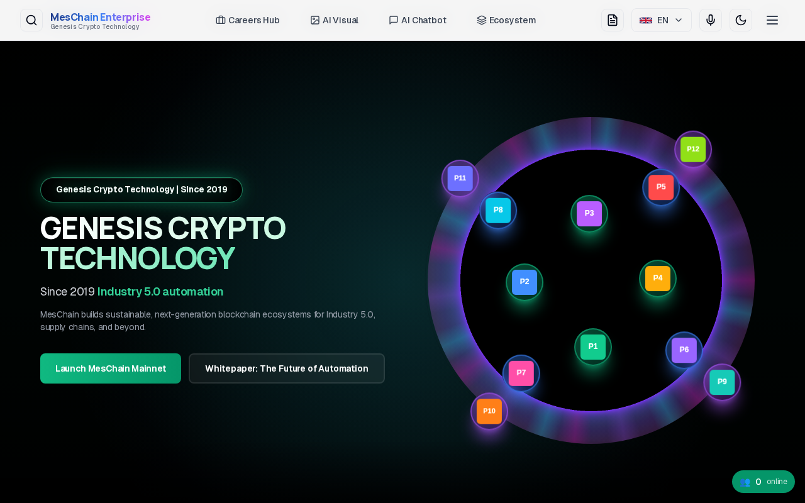Choose the pink P7 node
805x503 pixels.
coord(521,373)
